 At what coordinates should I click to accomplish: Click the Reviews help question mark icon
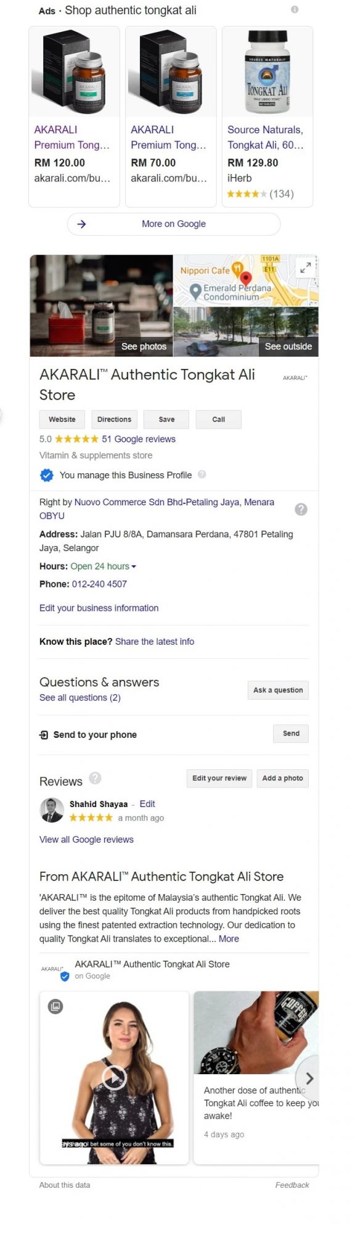(x=95, y=777)
